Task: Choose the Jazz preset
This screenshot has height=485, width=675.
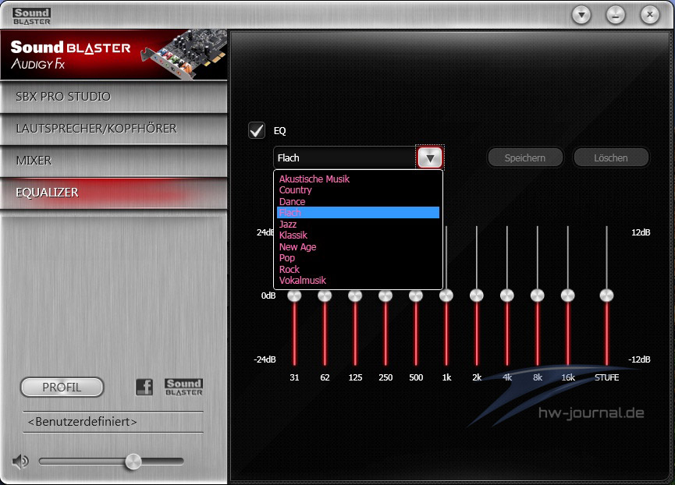Action: click(x=357, y=224)
